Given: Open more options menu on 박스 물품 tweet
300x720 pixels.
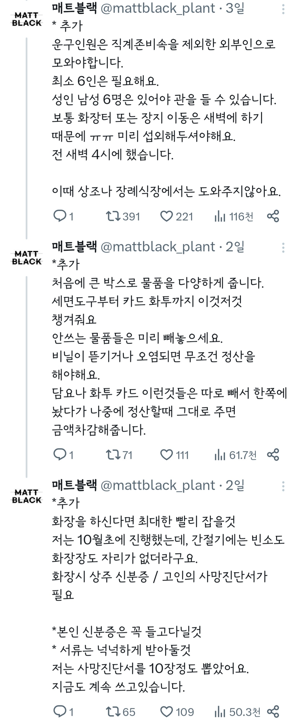Looking at the screenshot, I should pos(283,248).
